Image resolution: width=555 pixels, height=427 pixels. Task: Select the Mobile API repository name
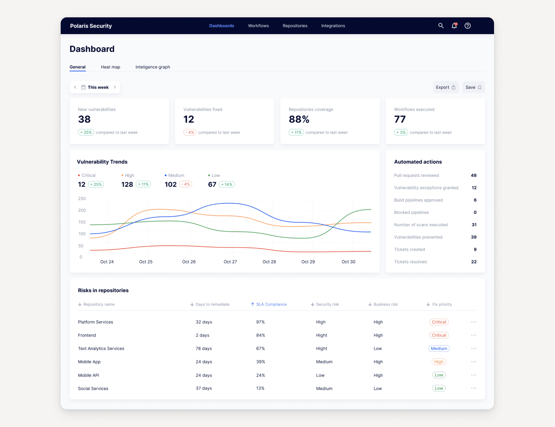point(88,375)
